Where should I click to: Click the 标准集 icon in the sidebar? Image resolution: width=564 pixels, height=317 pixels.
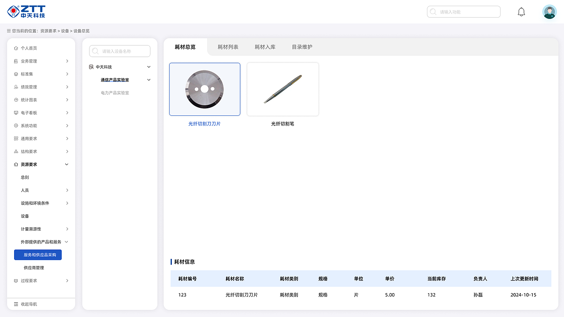pyautogui.click(x=16, y=74)
